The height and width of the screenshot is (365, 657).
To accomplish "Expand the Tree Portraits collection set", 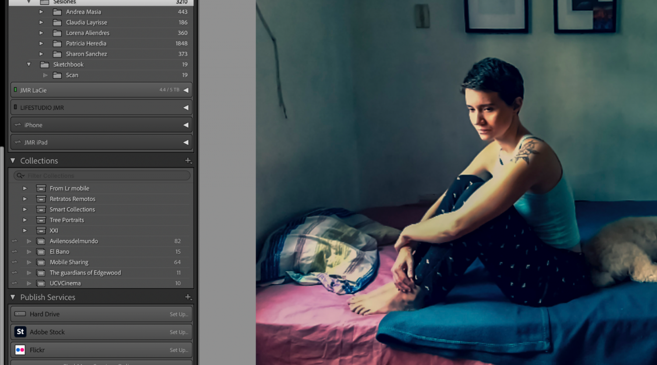I will click(x=25, y=220).
